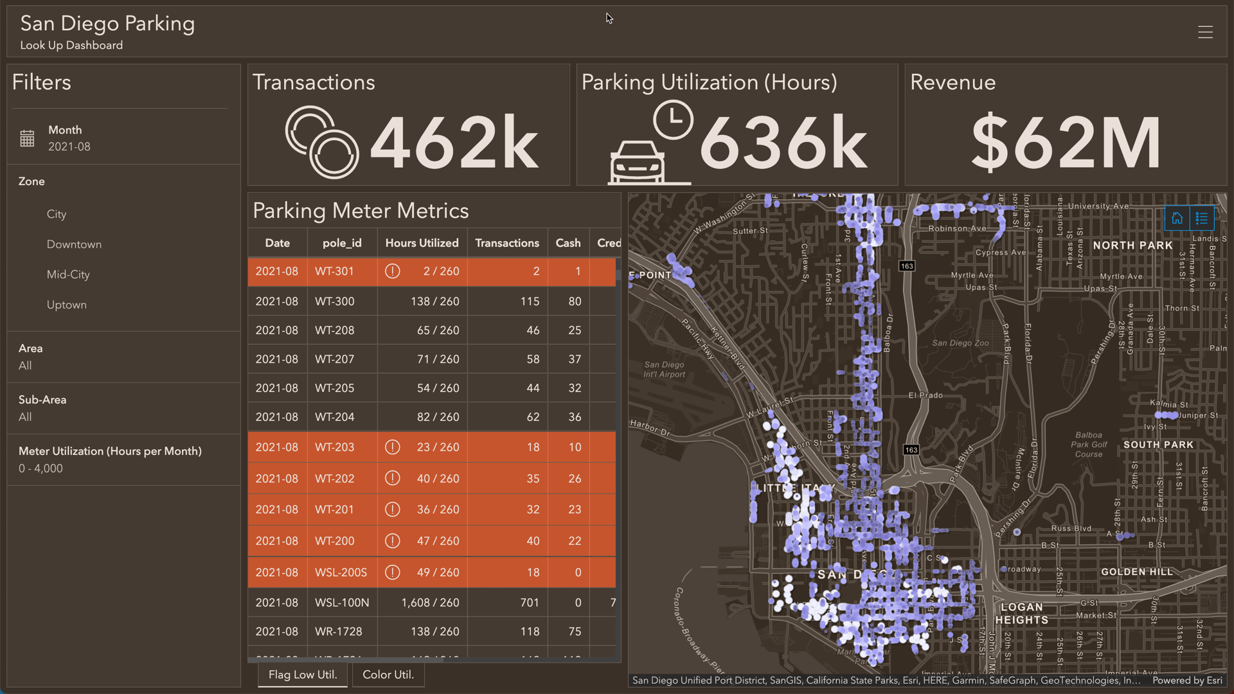
Task: Open the hamburger menu at top right
Action: pyautogui.click(x=1205, y=31)
